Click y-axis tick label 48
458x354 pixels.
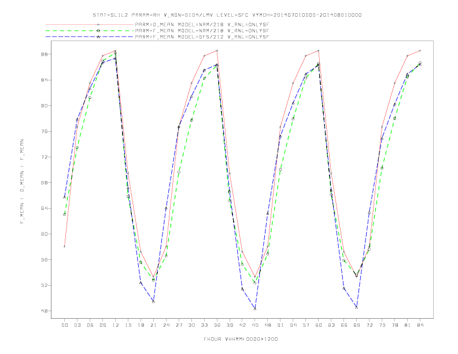click(44, 311)
